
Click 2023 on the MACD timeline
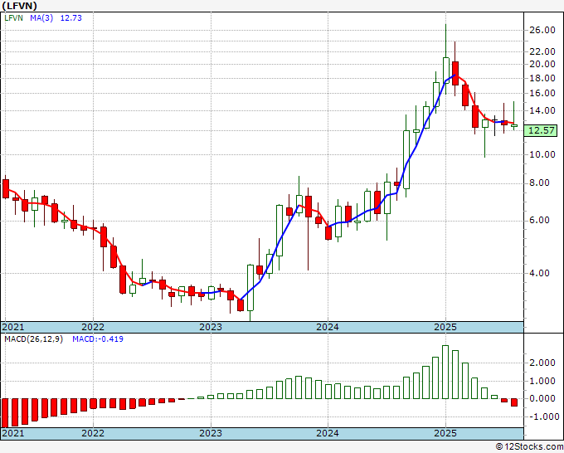211,433
